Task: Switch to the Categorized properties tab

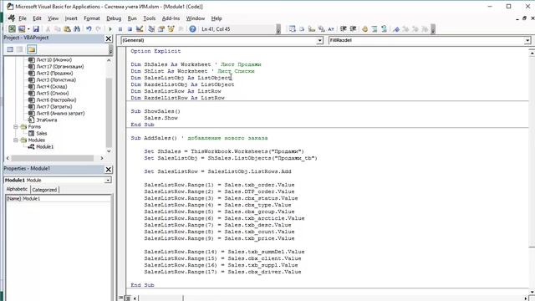Action: pos(44,190)
